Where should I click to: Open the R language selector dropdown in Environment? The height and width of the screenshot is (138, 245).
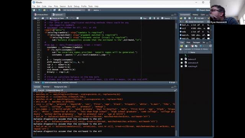181,22
